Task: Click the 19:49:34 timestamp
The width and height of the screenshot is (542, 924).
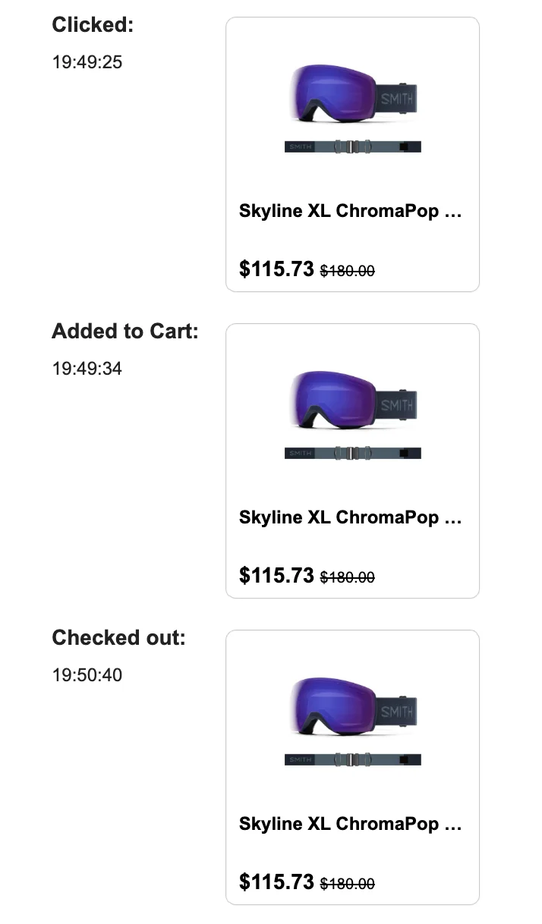Action: point(87,369)
